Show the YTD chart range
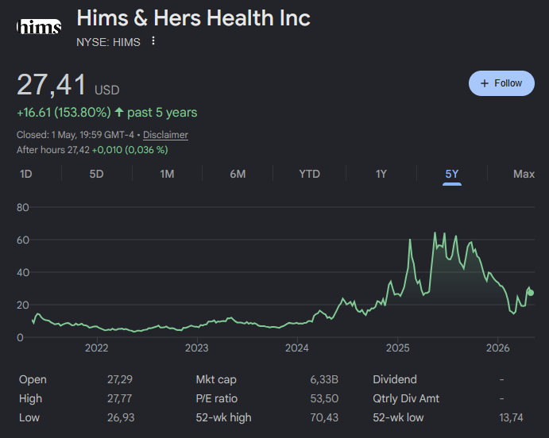Viewport: 549px width, 438px height. pos(310,174)
